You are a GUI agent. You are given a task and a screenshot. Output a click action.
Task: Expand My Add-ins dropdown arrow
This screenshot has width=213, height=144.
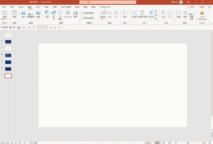(96, 18)
